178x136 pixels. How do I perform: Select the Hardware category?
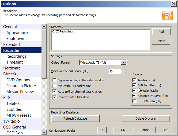coord(12,68)
